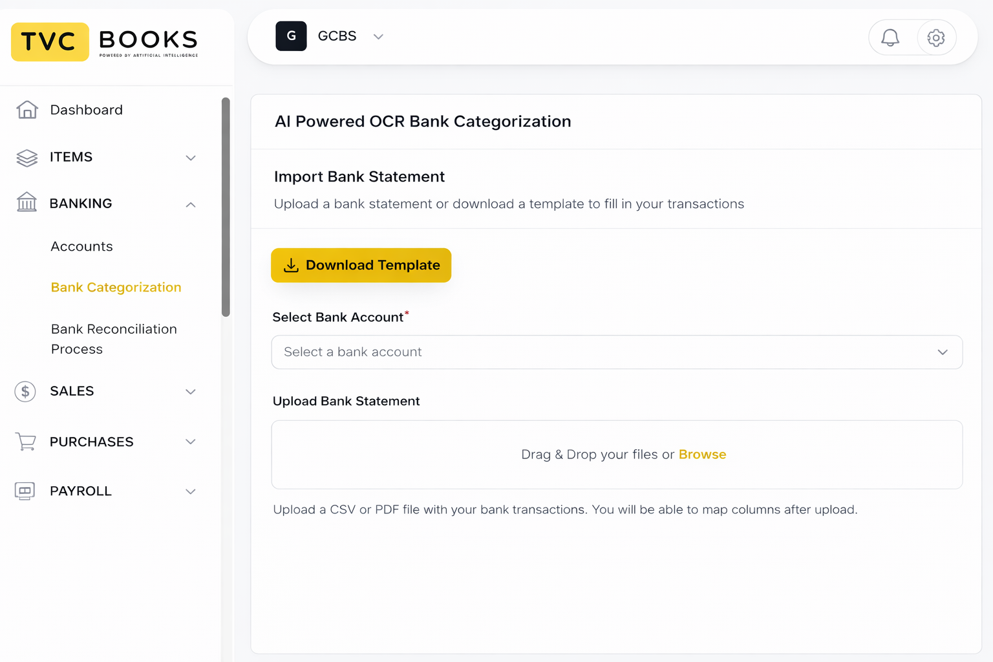The image size is (993, 662).
Task: Click the PURCHASES cart icon
Action: (x=26, y=442)
